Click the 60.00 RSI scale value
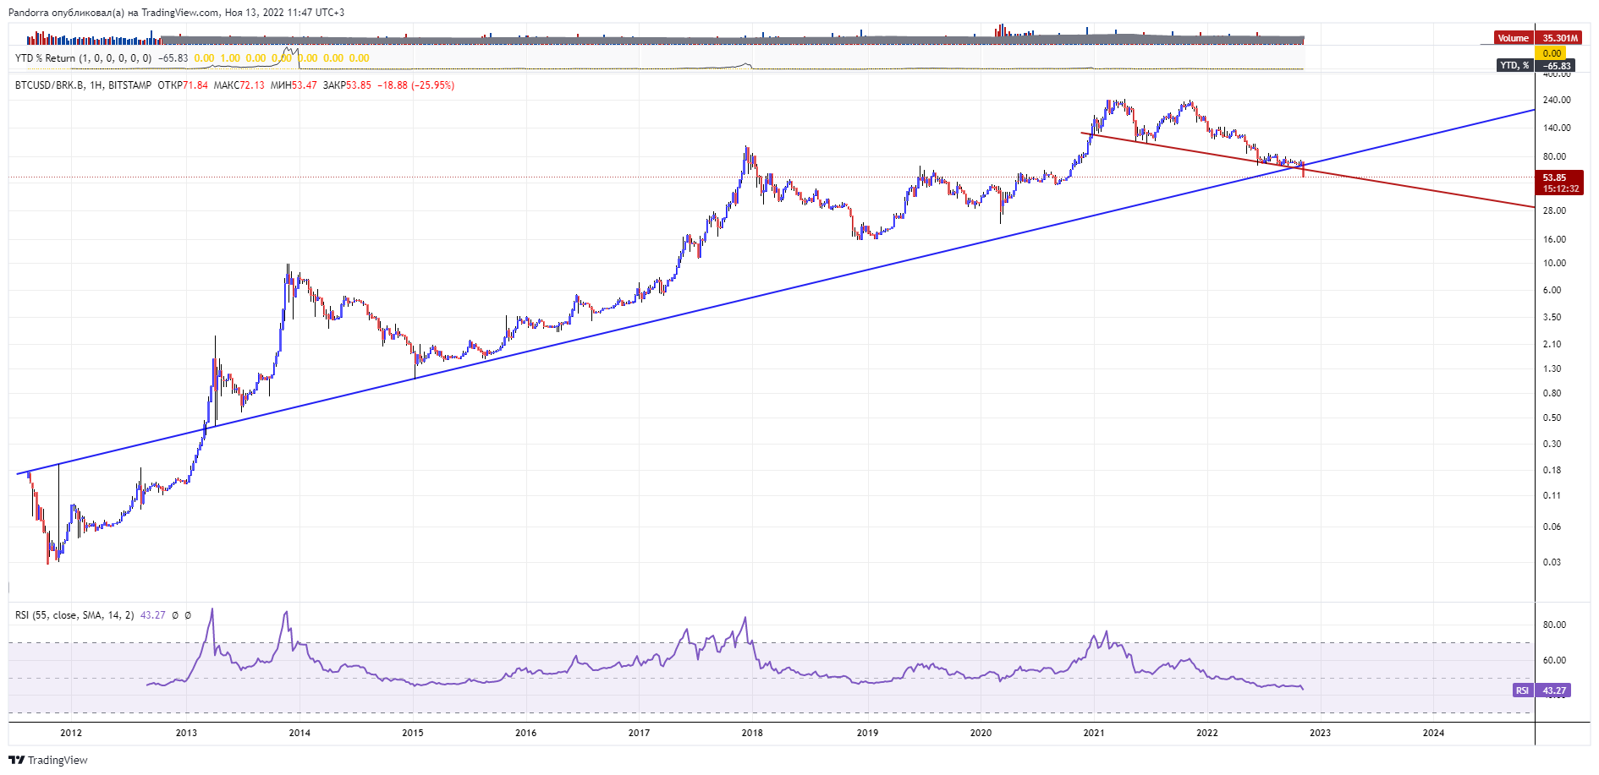The height and width of the screenshot is (775, 1599). point(1554,660)
